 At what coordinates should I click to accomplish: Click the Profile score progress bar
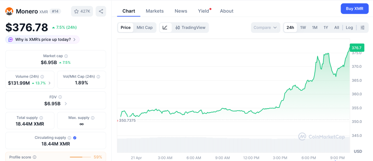80,157
